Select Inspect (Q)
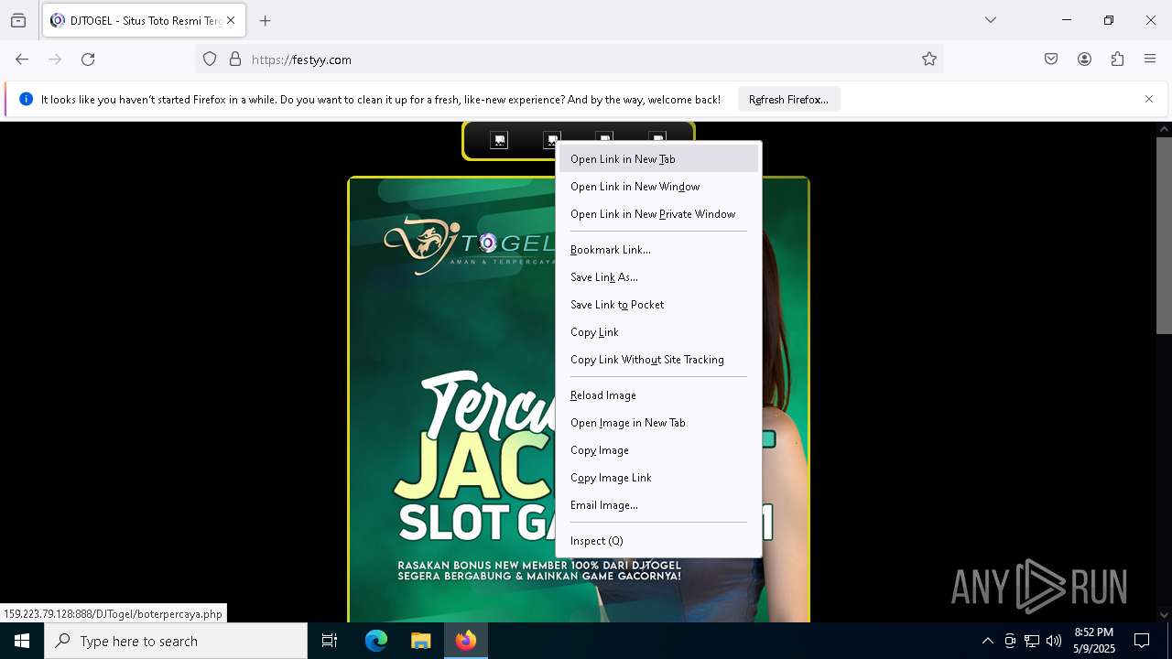Viewport: 1172px width, 659px height. coord(658,541)
